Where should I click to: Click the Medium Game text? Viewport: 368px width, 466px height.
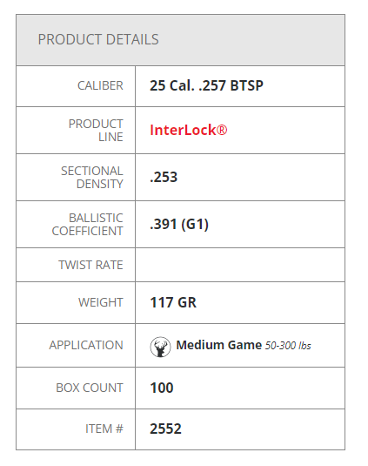[219, 345]
